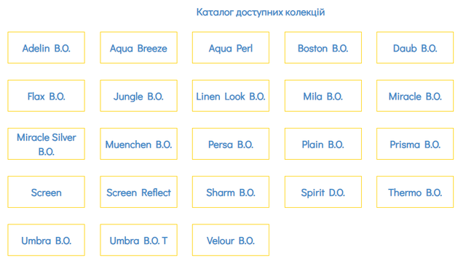
Task: Select the Sharm B.O. collection
Action: click(231, 192)
